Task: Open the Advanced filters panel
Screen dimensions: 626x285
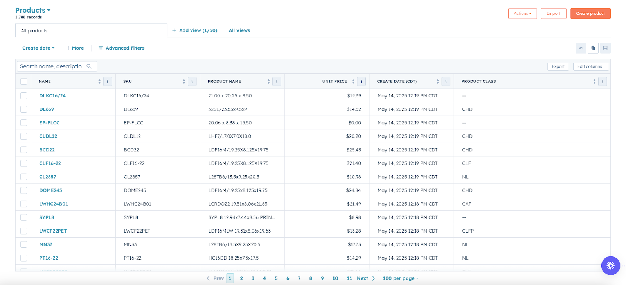Action: 121,48
